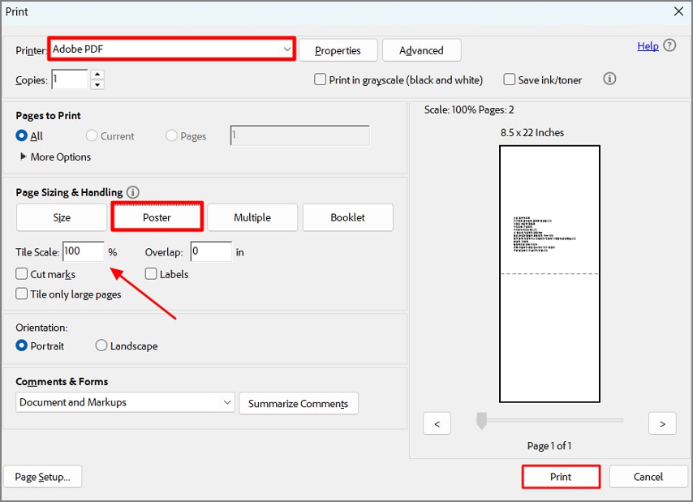Click the previous page arrow under the preview
The height and width of the screenshot is (502, 693).
437,423
